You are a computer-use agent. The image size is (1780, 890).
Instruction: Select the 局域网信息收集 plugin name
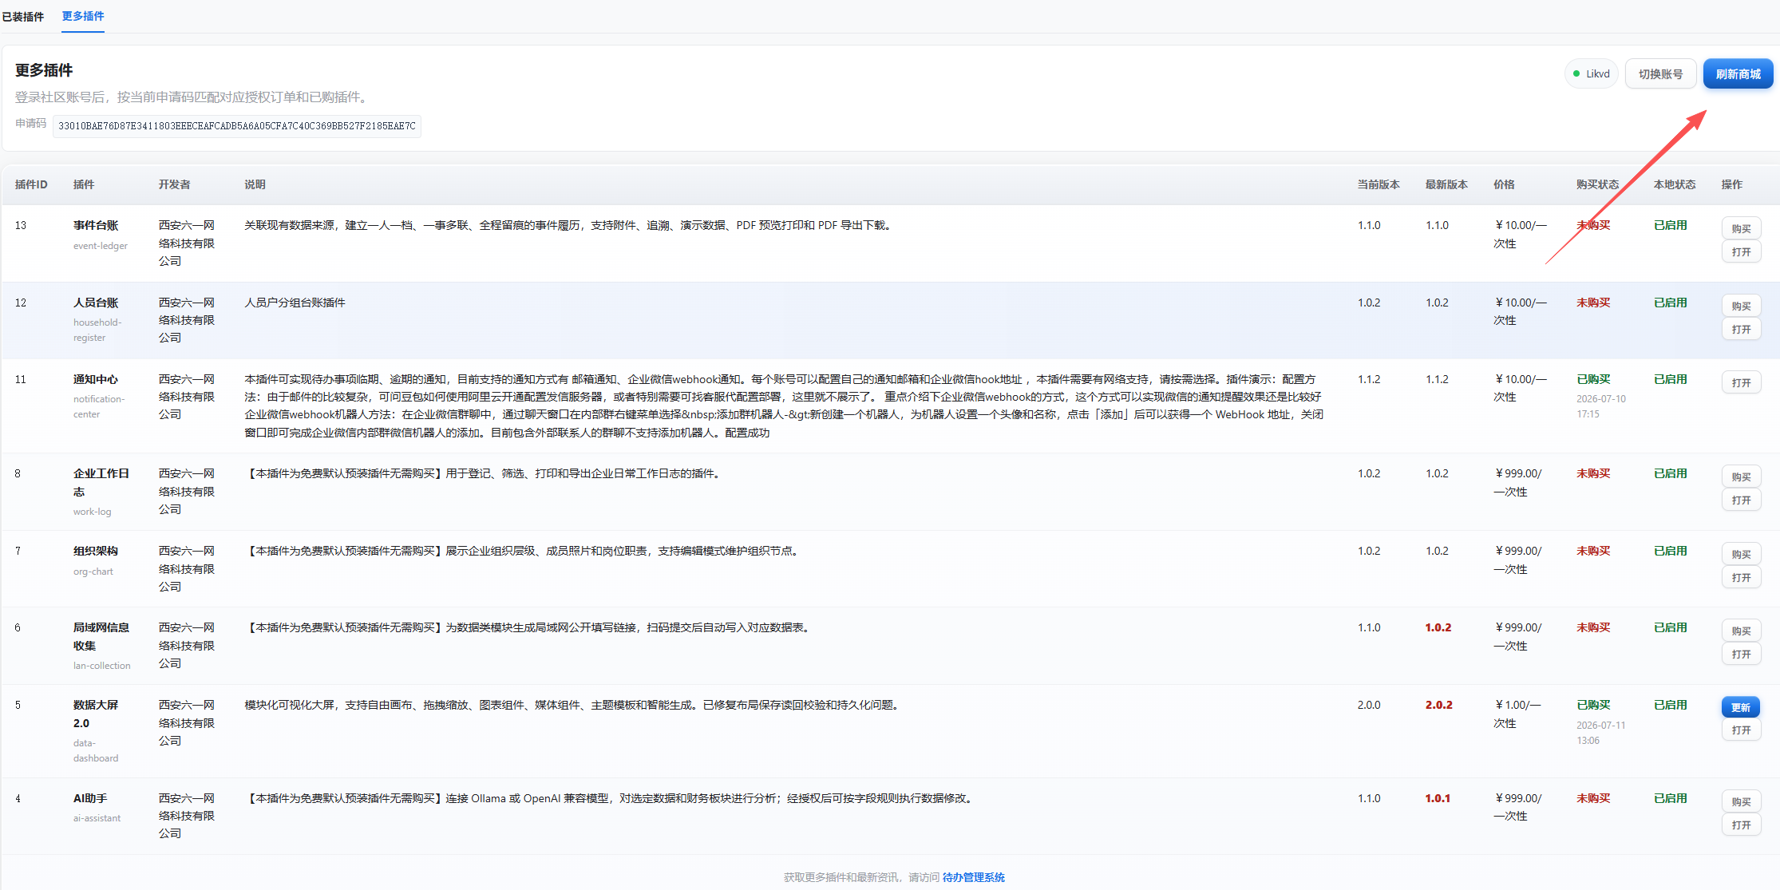coord(101,636)
